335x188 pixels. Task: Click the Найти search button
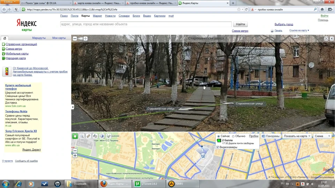[x=240, y=24]
